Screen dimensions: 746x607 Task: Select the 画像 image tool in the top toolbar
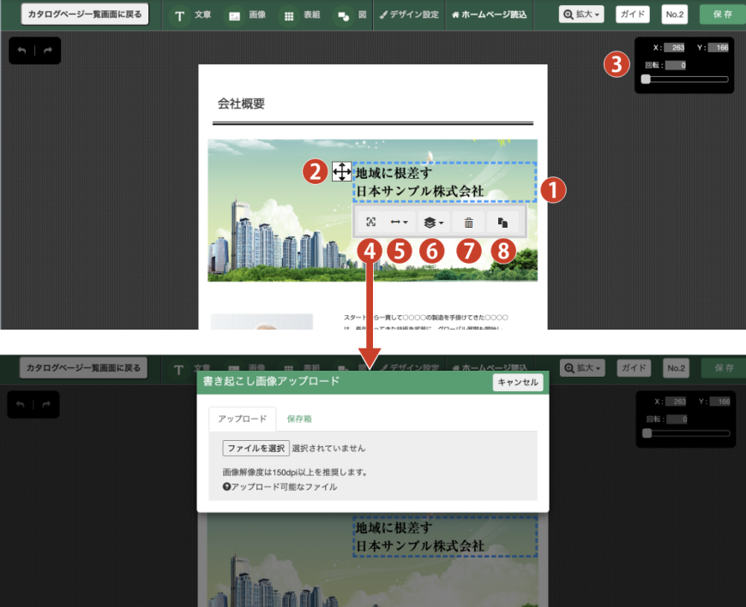[x=247, y=15]
